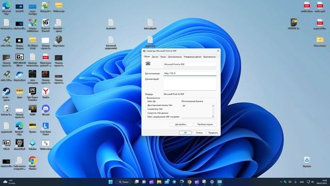
Task: Click the paper list scroll down arrow
Action: tap(213, 116)
